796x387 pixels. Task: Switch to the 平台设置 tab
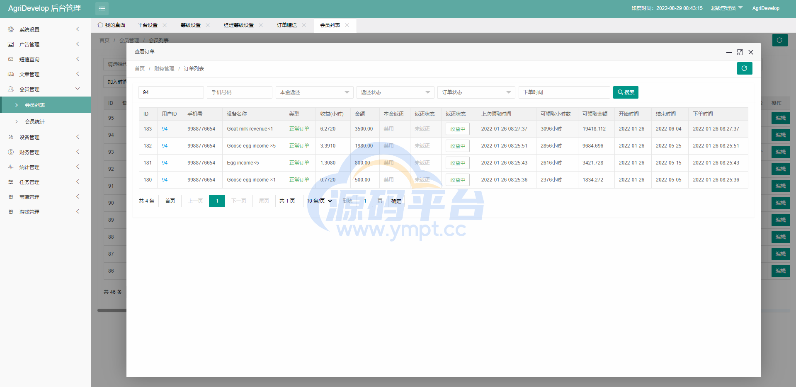[148, 25]
